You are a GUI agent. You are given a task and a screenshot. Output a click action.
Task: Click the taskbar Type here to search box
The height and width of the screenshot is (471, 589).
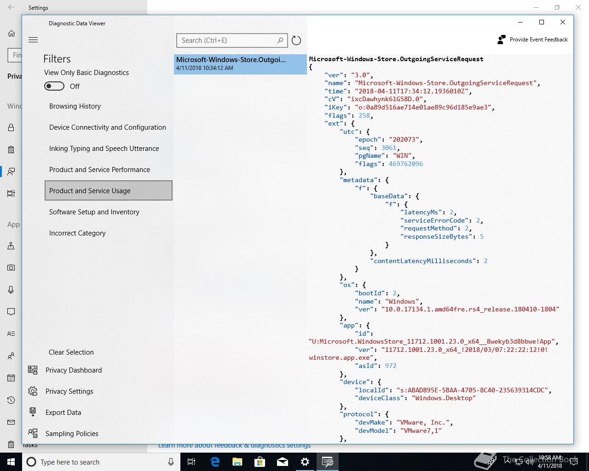[x=101, y=462]
